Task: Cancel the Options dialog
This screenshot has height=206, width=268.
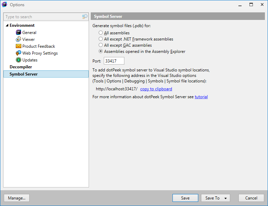Action: [x=251, y=198]
